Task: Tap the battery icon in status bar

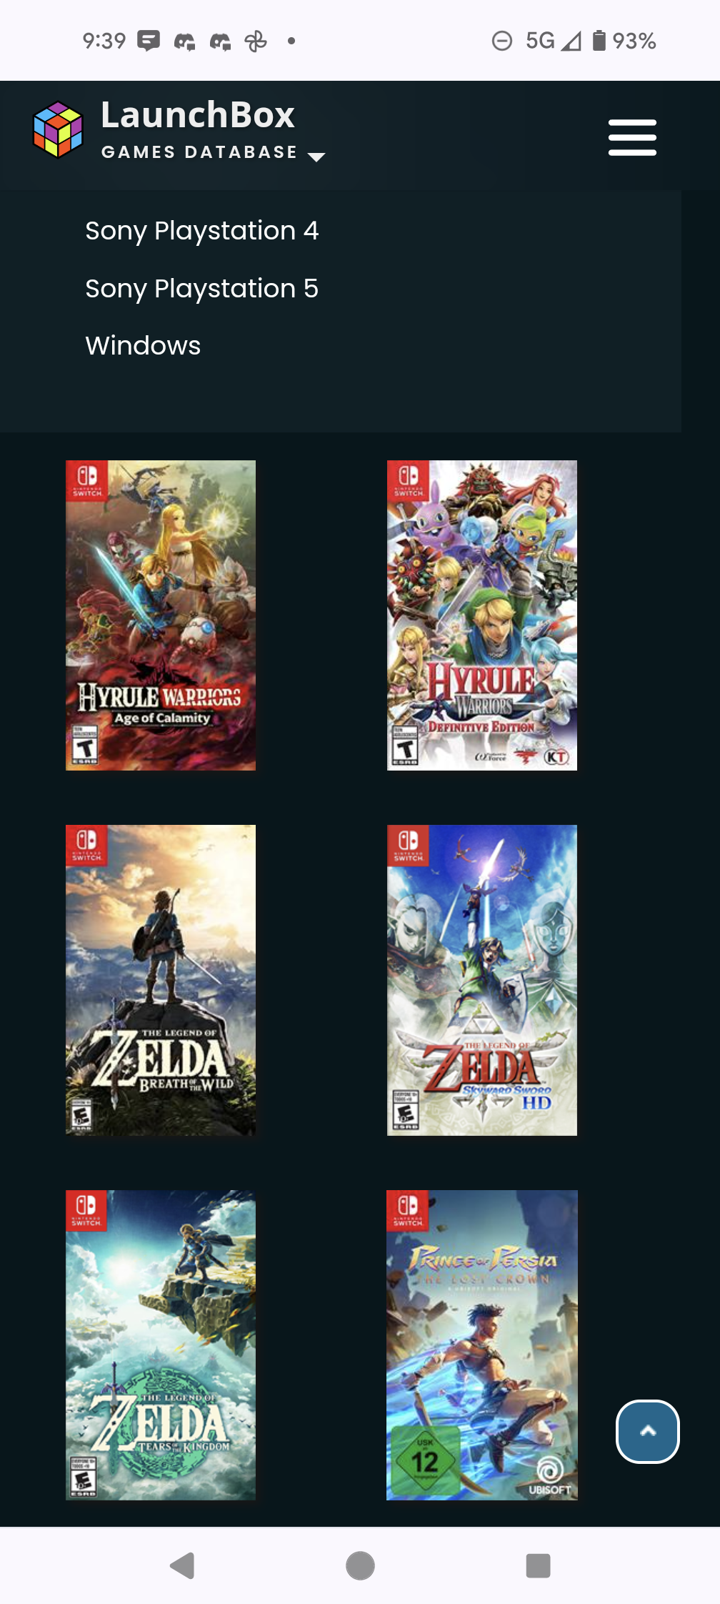Action: pos(599,41)
